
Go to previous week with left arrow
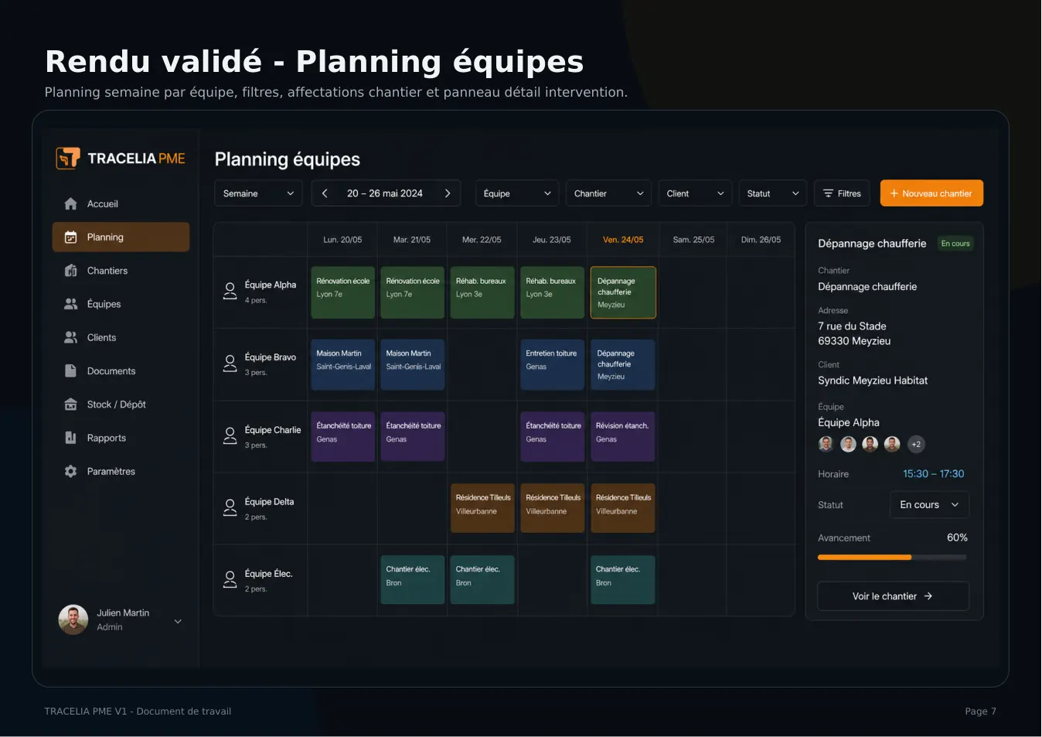(325, 193)
